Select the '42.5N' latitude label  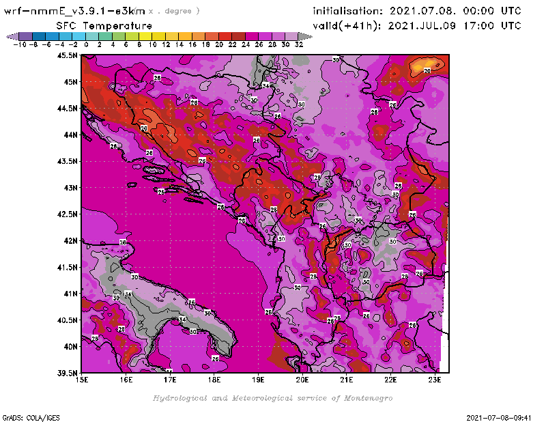pos(67,214)
